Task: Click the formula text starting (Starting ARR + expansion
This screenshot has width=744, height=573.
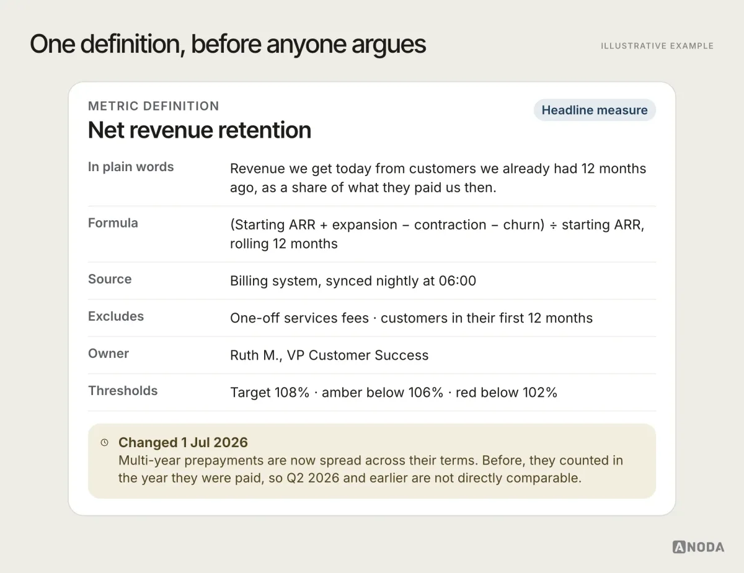Action: (437, 234)
